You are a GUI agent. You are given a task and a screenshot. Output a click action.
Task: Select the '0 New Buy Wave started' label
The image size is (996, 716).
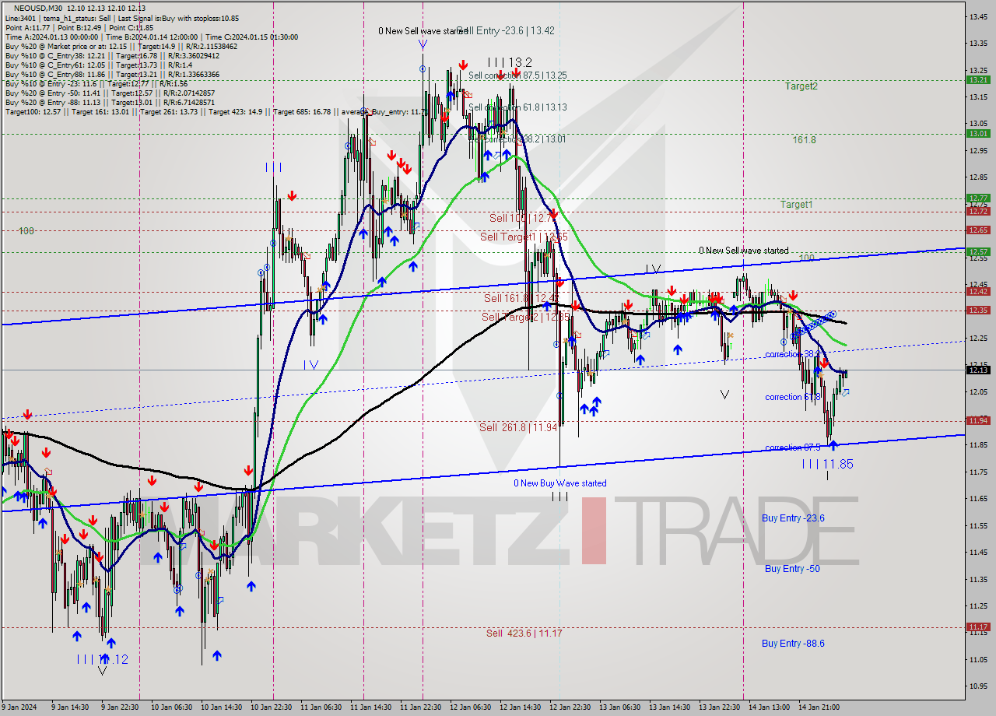coord(559,483)
